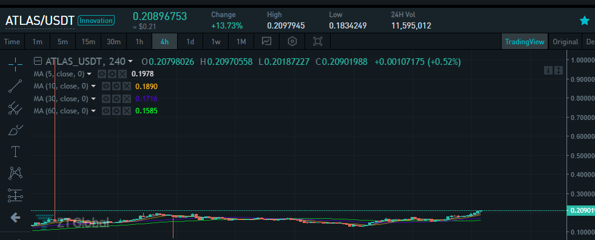
Task: Select the active 4h timeframe
Action: (165, 41)
